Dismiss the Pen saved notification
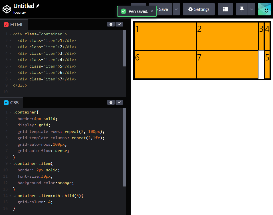Viewport: 273px width, 215px height. [x=152, y=11]
